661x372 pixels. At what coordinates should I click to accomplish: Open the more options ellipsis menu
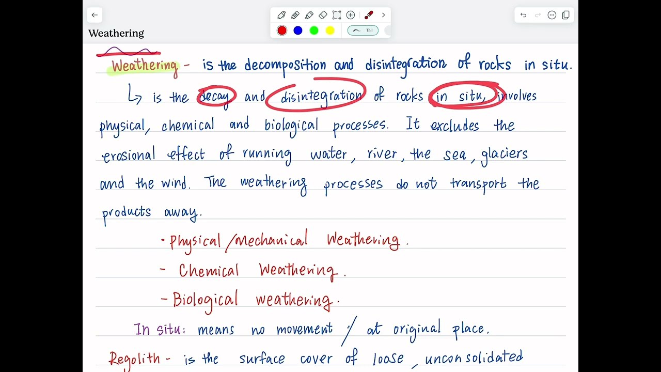[552, 15]
